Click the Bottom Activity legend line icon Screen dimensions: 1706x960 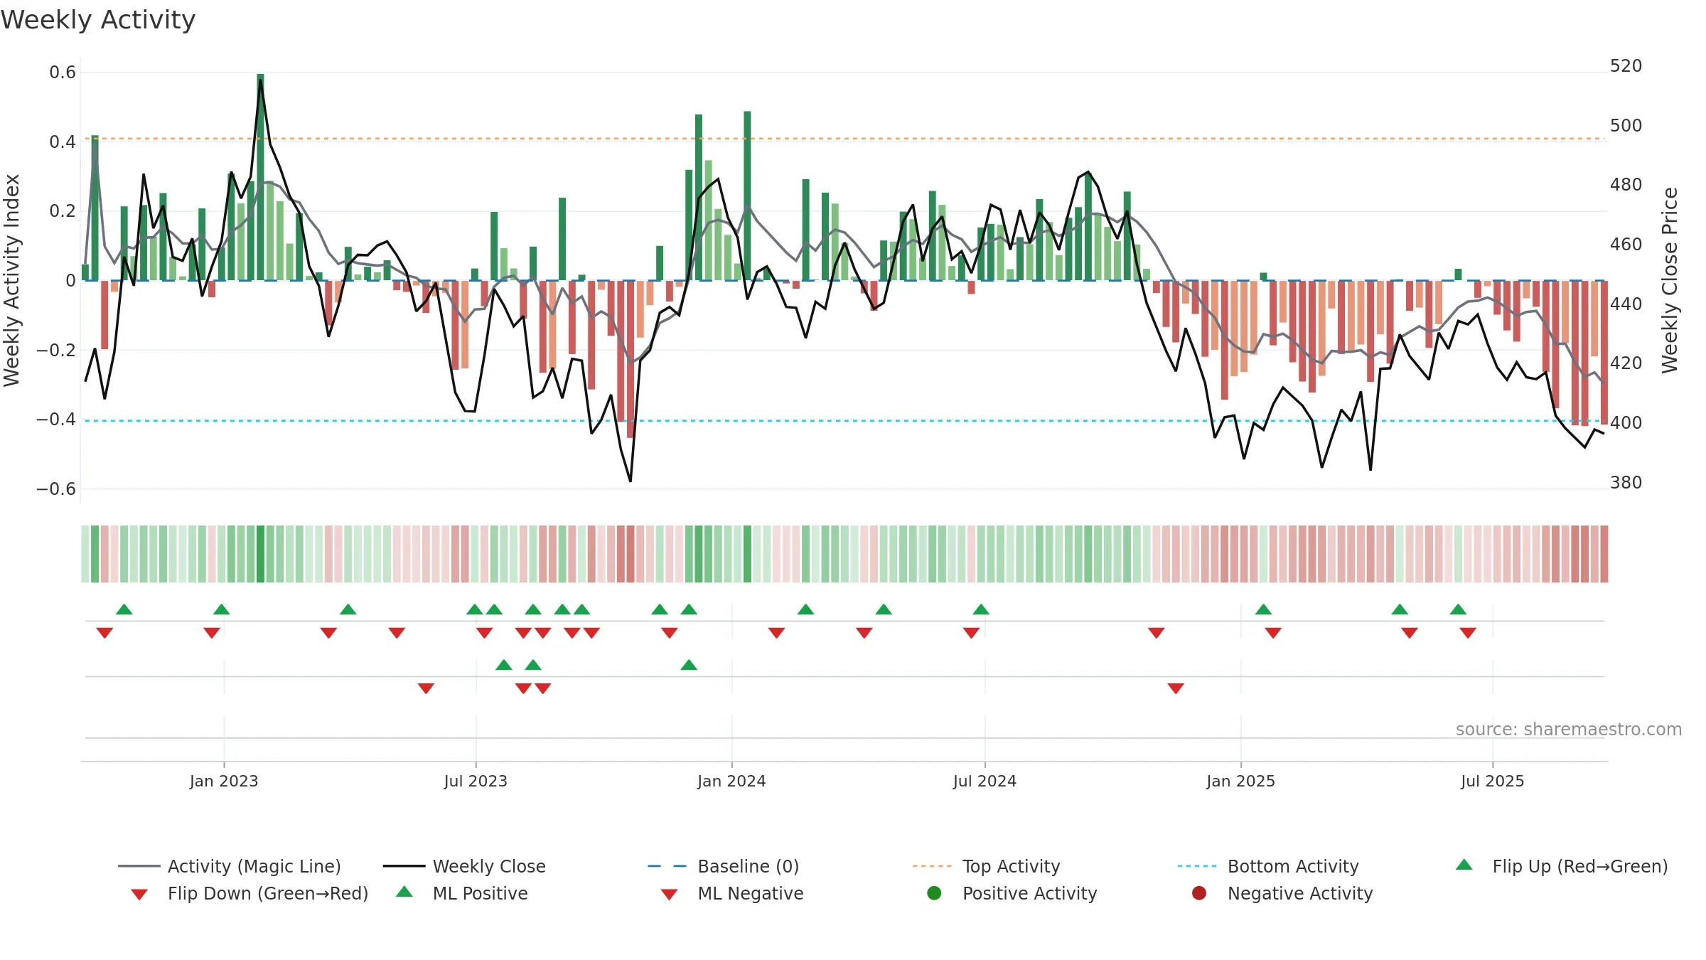click(1197, 866)
